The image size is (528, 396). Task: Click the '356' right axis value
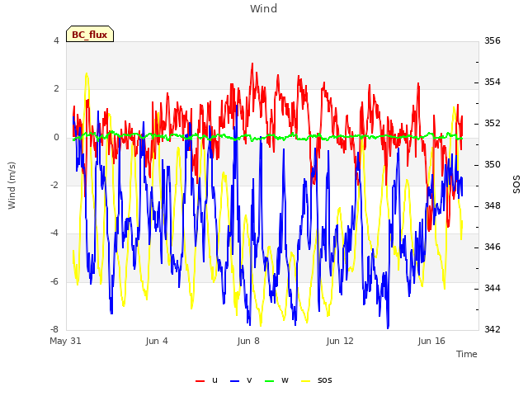[x=493, y=40]
